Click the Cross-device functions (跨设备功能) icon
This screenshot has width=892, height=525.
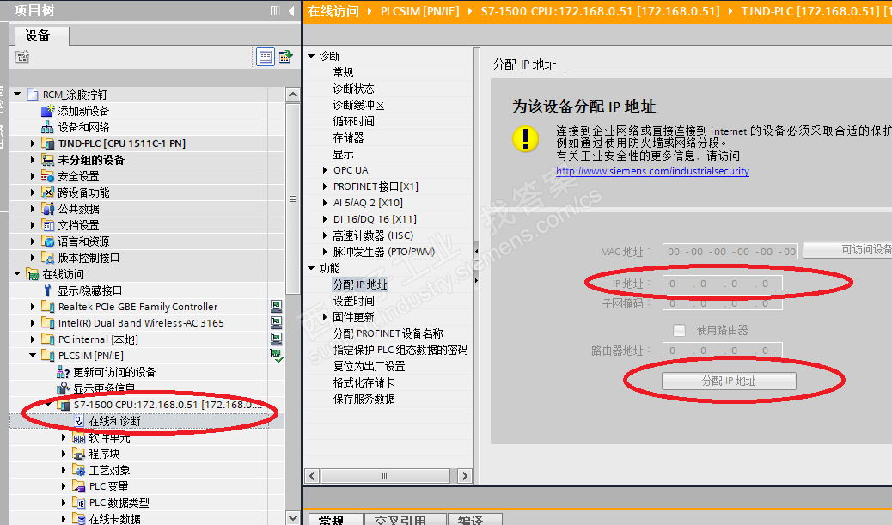(48, 192)
